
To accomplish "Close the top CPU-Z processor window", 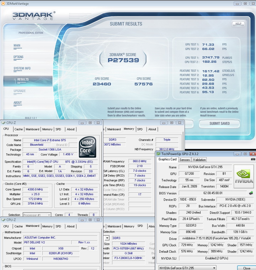I will pos(98,123).
